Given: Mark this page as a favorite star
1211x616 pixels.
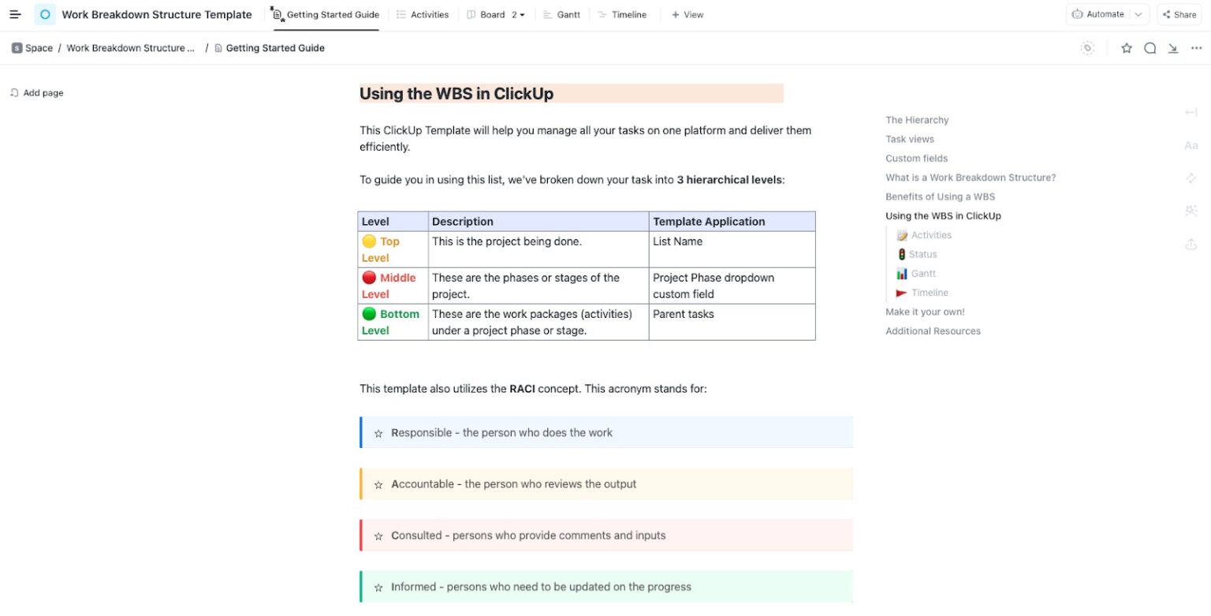Looking at the screenshot, I should pyautogui.click(x=1127, y=48).
